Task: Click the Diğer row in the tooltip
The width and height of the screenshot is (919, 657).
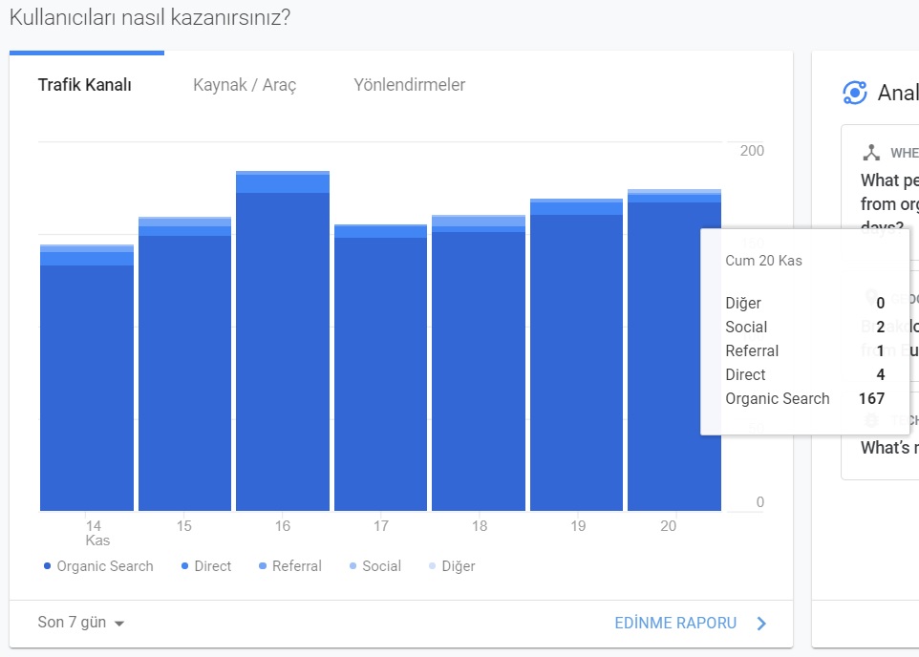Action: 804,303
